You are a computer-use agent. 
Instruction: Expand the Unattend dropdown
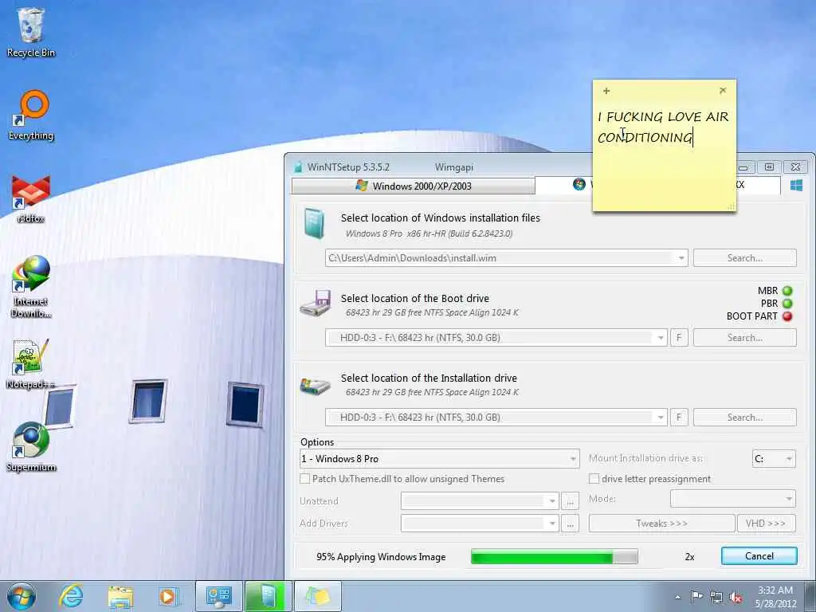(551, 501)
